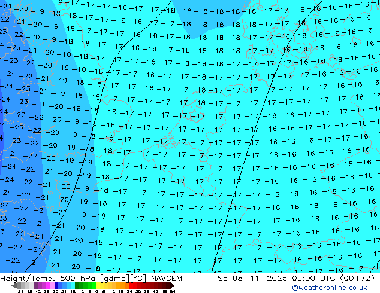
Task: Click the "(00+72)" forecast hour label
Action: click(x=357, y=279)
